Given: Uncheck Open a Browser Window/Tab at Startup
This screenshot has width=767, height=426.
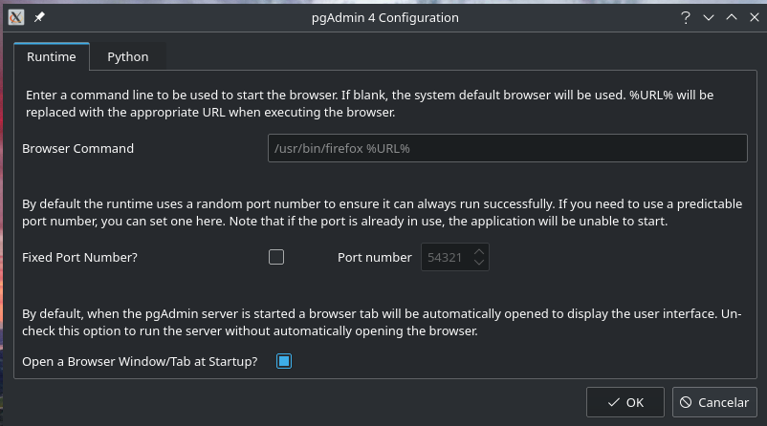Looking at the screenshot, I should [x=283, y=361].
